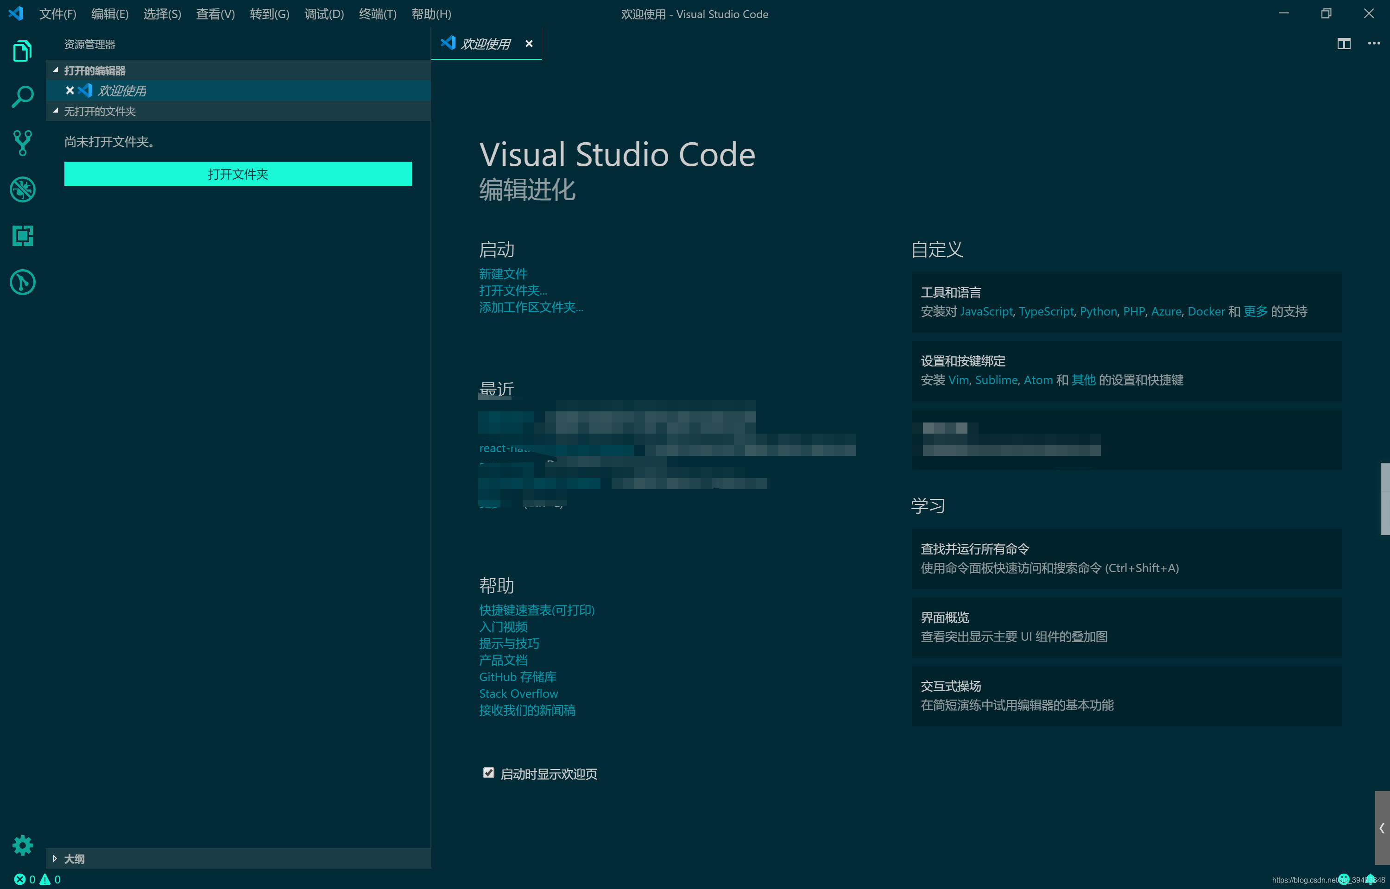Split the editor to the right

[x=1343, y=43]
